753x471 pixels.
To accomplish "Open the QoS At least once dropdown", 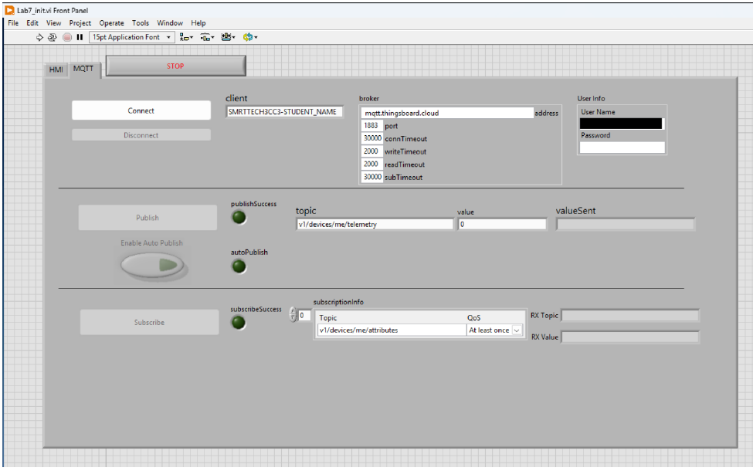I will pos(494,330).
